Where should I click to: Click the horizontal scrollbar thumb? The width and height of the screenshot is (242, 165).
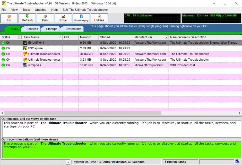tap(83, 113)
